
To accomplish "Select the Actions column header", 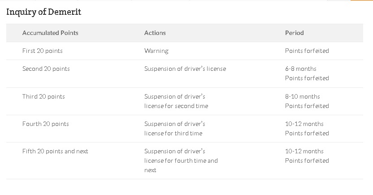I will click(155, 33).
